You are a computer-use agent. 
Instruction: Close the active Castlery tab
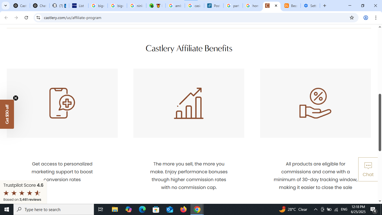tap(276, 6)
